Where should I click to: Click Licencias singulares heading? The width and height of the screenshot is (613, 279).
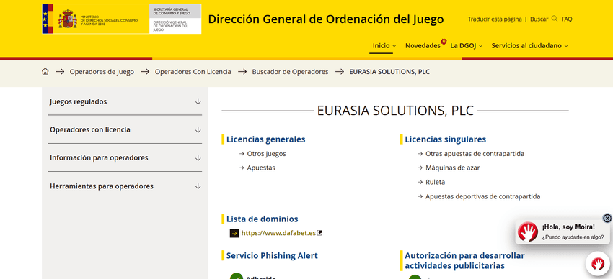445,139
